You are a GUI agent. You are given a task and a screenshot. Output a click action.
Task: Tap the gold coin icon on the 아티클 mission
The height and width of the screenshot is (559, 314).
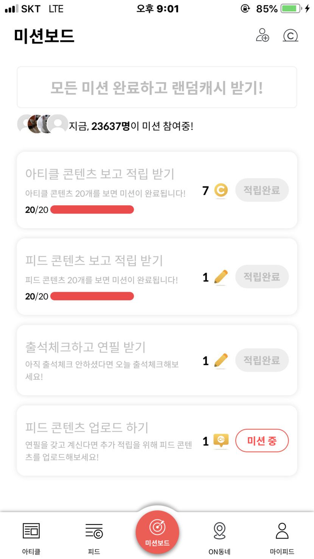pyautogui.click(x=221, y=190)
